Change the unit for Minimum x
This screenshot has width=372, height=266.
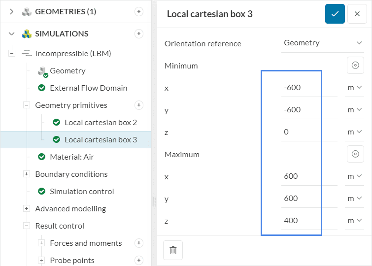(354, 88)
